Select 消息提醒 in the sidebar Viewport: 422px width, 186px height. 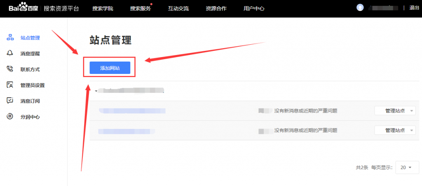tap(30, 54)
